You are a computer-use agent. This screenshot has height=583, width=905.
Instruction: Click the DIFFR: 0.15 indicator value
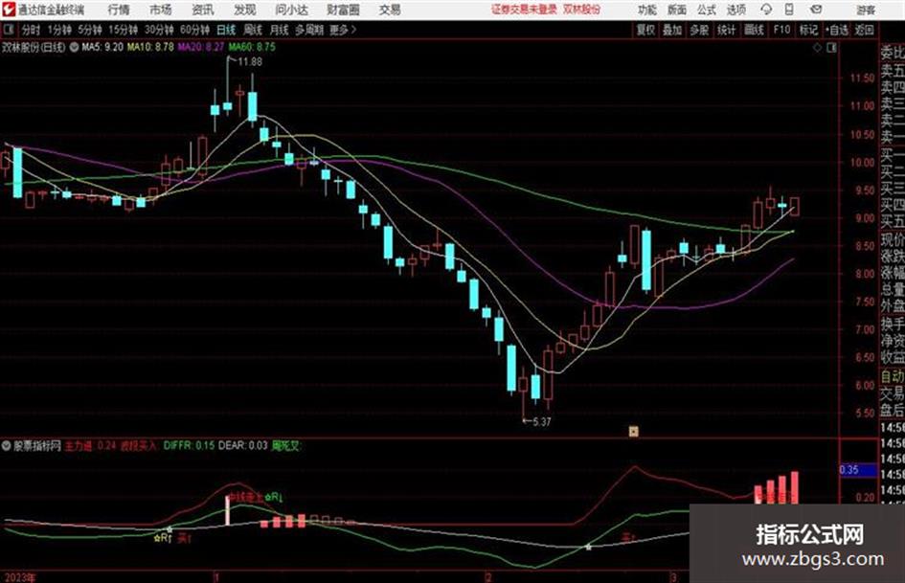(x=189, y=445)
